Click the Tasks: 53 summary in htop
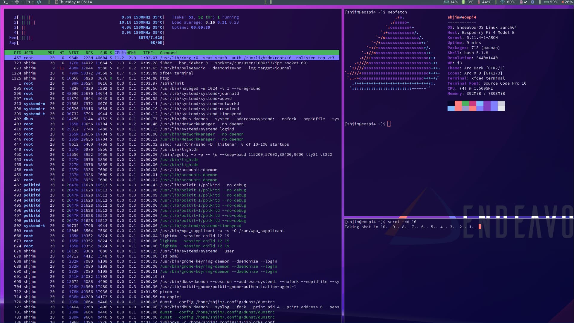This screenshot has width=574, height=323. (x=205, y=17)
